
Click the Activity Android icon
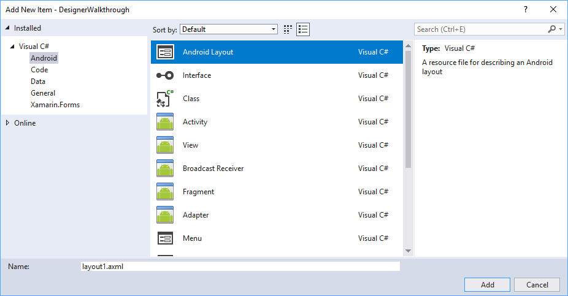[x=165, y=122]
